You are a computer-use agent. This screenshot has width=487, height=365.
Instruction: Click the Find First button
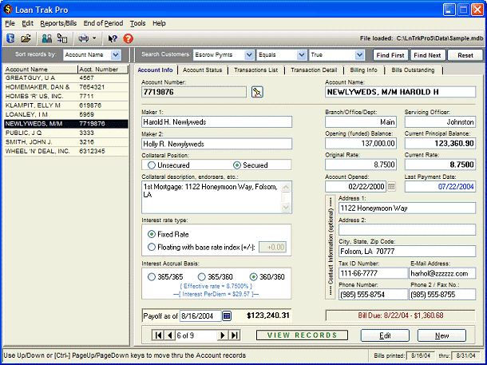click(390, 55)
